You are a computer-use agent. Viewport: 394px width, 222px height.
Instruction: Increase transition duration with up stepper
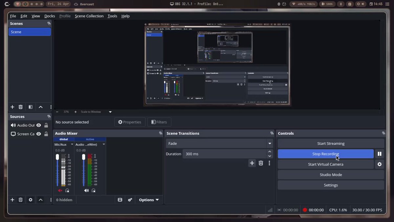(x=270, y=152)
